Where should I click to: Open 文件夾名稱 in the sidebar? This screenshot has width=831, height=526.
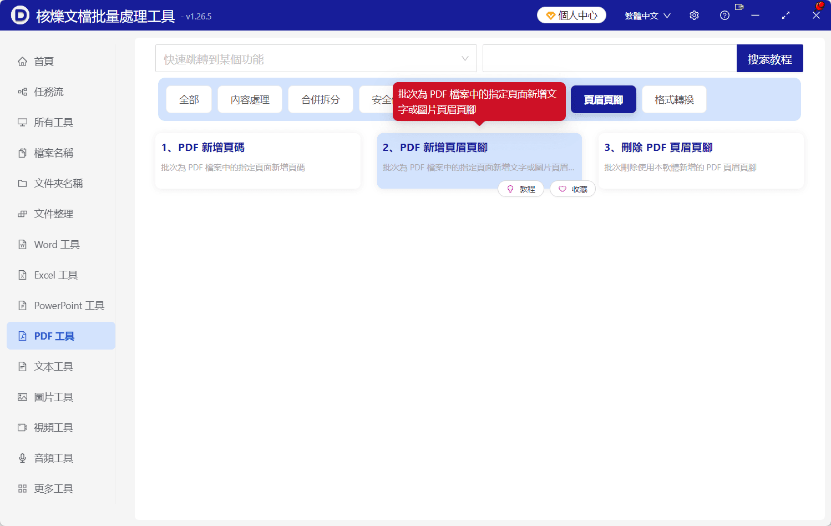point(61,184)
